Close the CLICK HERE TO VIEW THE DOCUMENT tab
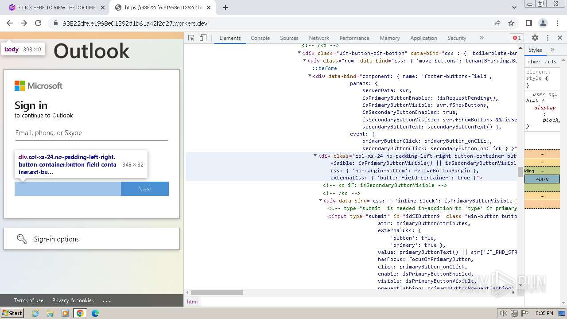This screenshot has width=567, height=319. (102, 8)
